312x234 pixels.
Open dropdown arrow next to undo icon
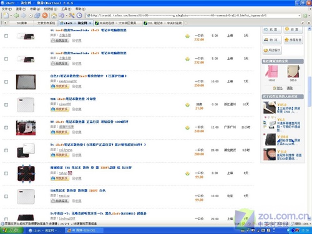pos(66,16)
